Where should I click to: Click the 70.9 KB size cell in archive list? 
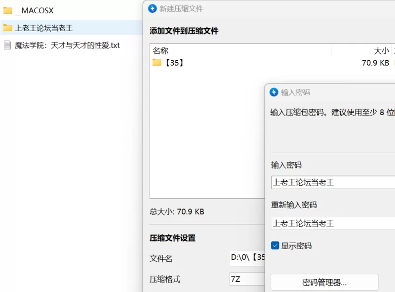pyautogui.click(x=375, y=63)
